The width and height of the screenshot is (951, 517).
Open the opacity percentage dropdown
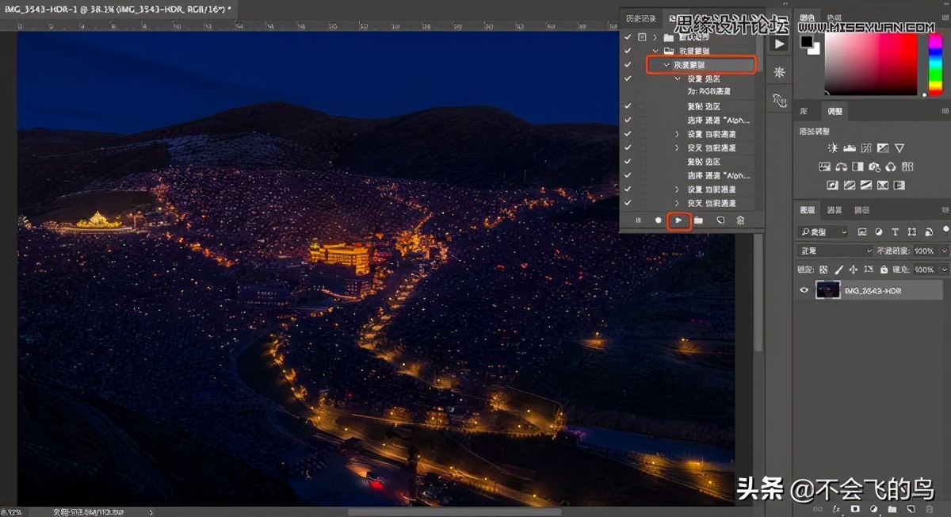click(x=943, y=250)
